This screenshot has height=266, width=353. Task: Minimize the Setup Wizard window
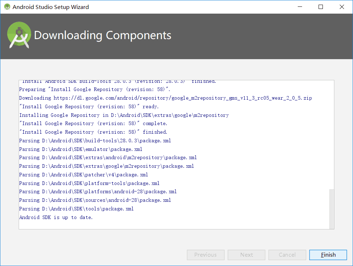coord(300,7)
